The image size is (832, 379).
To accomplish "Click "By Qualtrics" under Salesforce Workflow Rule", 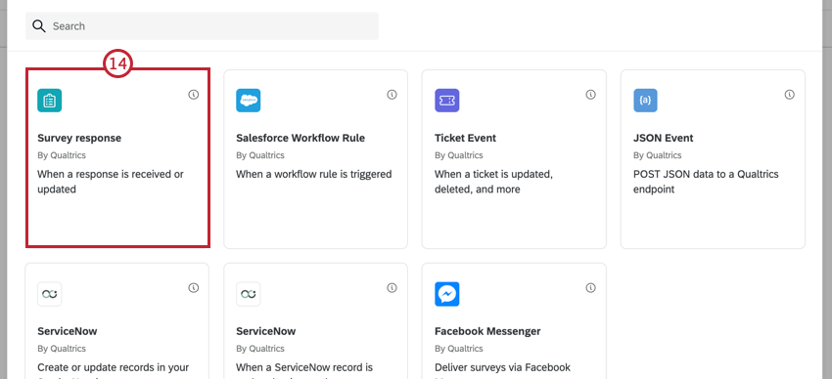I will [260, 155].
